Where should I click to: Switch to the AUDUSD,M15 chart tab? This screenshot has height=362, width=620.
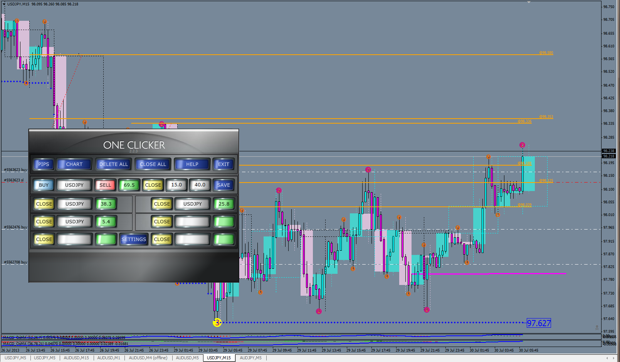[76, 358]
